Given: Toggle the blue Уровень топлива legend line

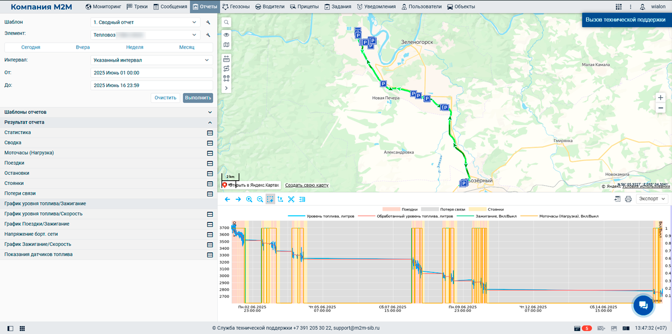Looking at the screenshot, I should click(321, 216).
